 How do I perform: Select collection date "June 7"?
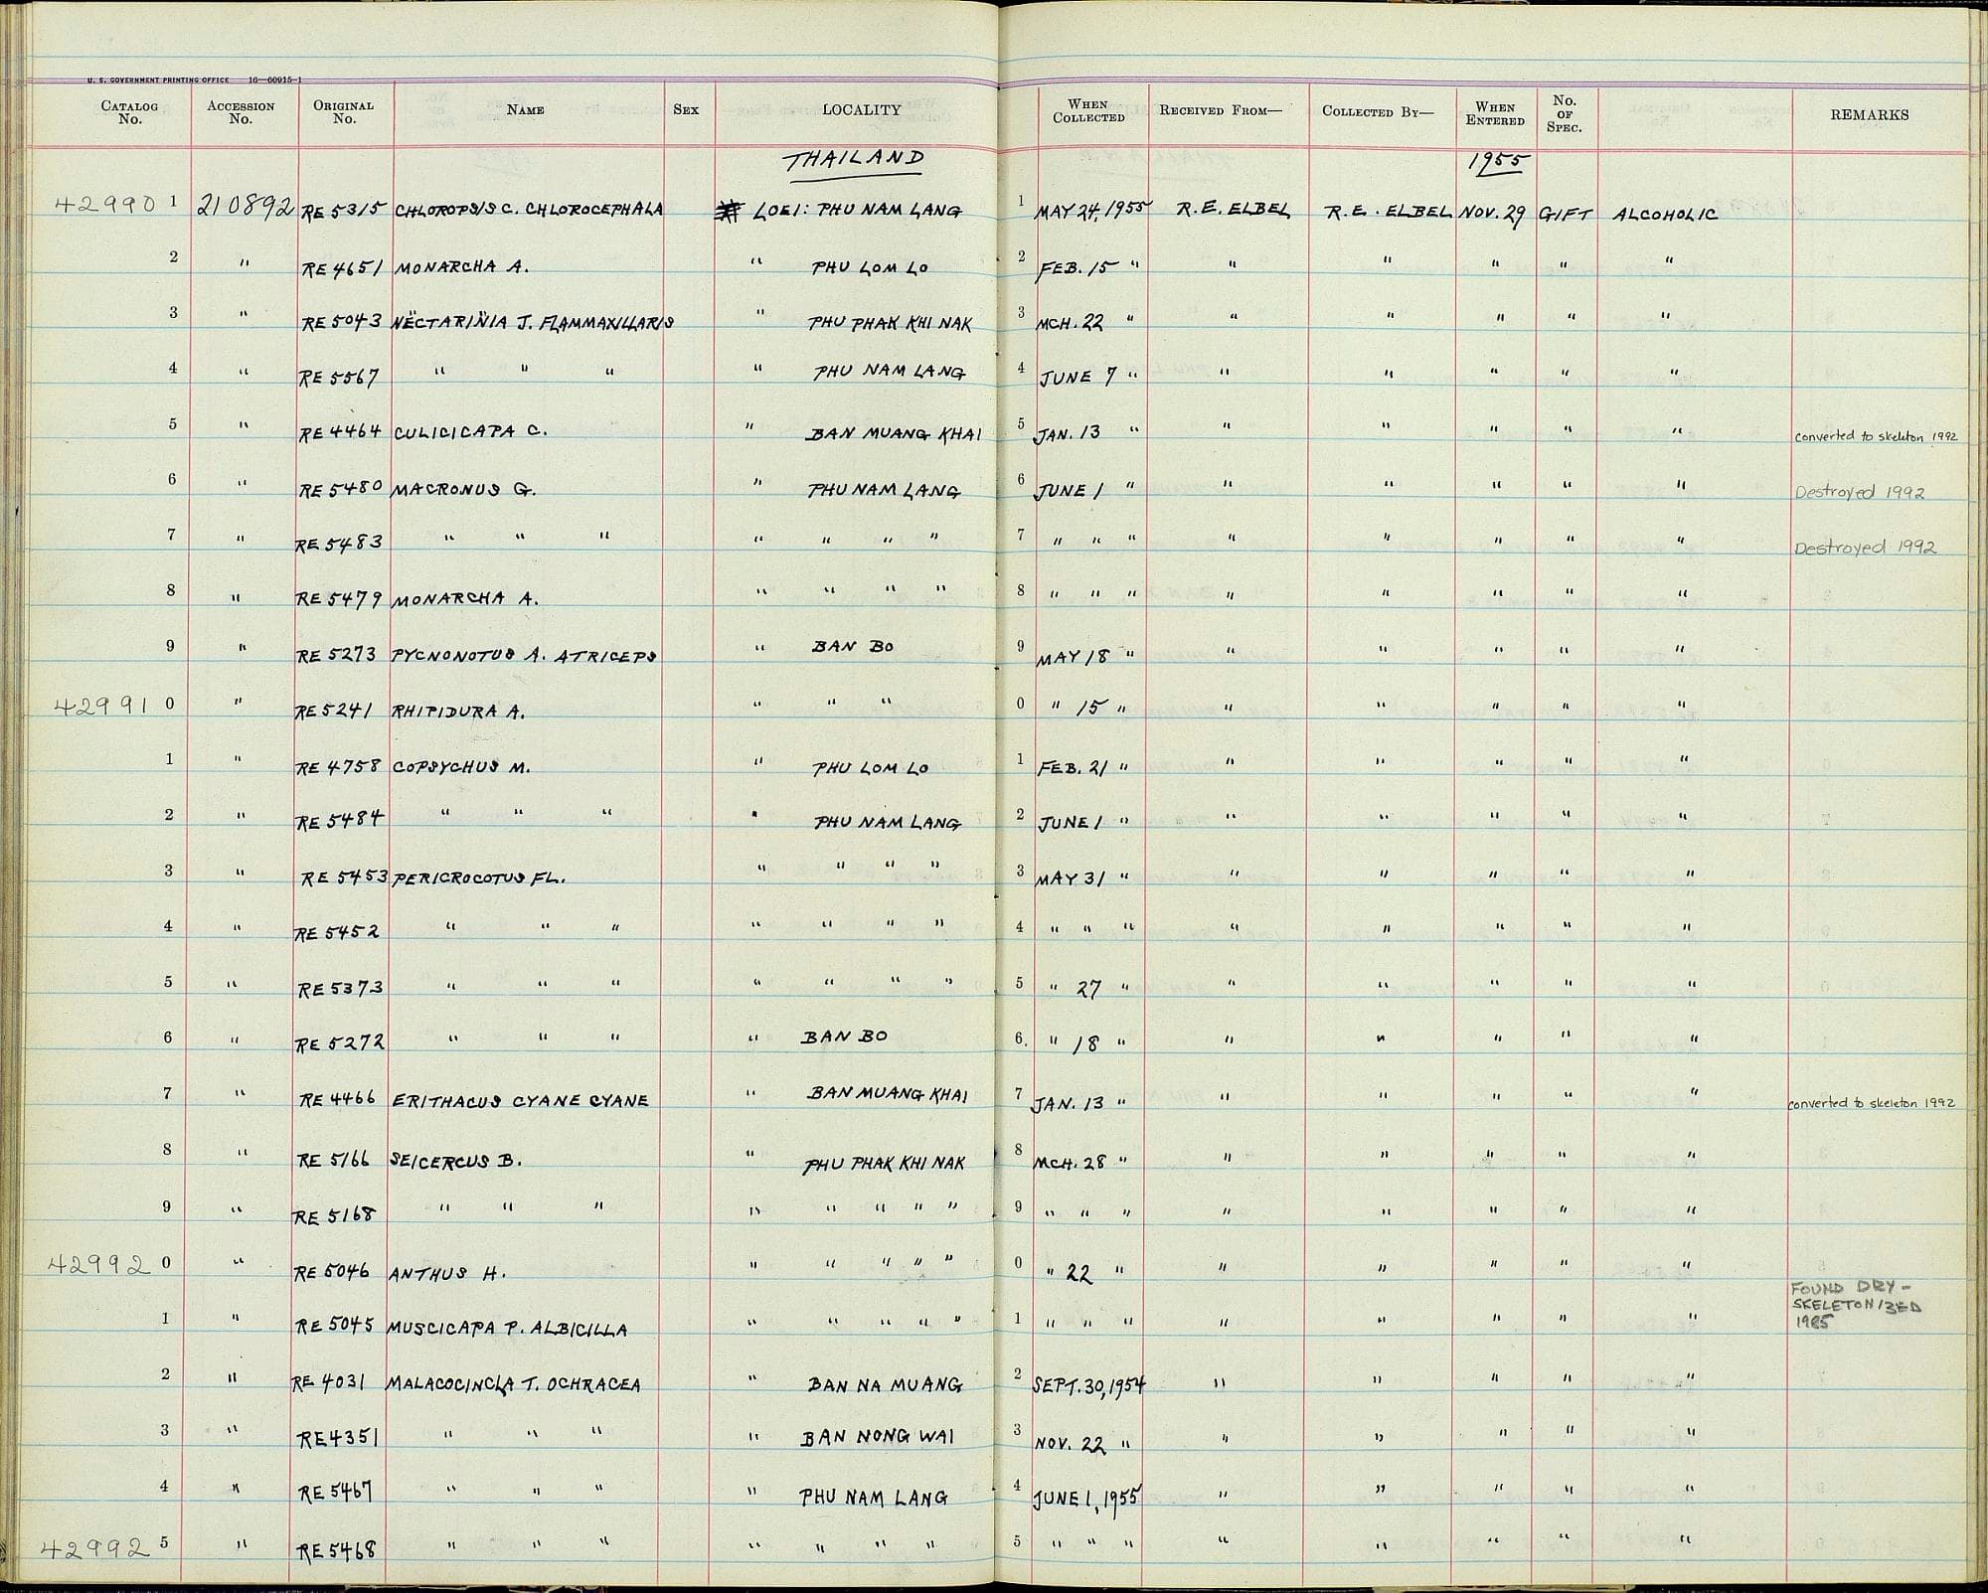click(x=1078, y=378)
